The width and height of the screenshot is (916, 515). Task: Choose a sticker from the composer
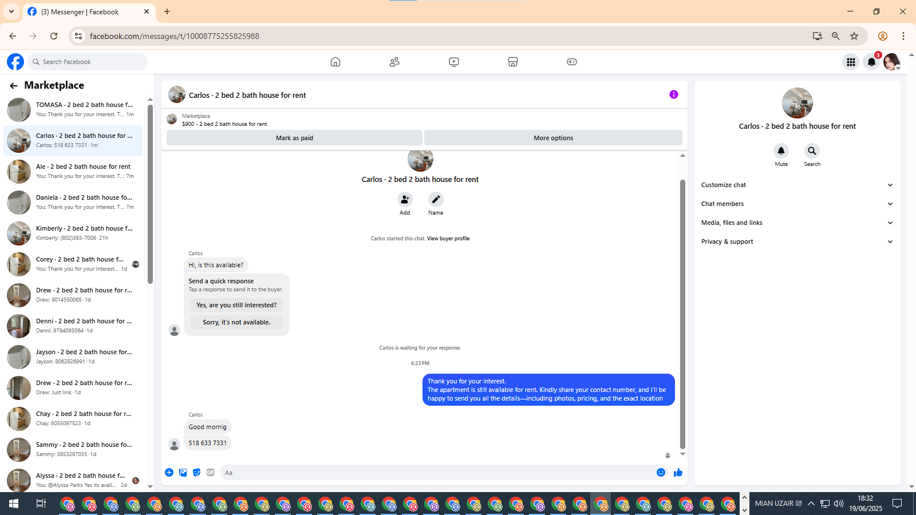(197, 472)
